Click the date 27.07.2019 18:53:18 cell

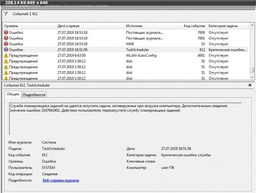pyautogui.click(x=72, y=44)
